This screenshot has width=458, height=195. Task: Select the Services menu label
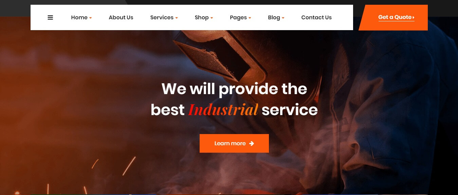162,18
